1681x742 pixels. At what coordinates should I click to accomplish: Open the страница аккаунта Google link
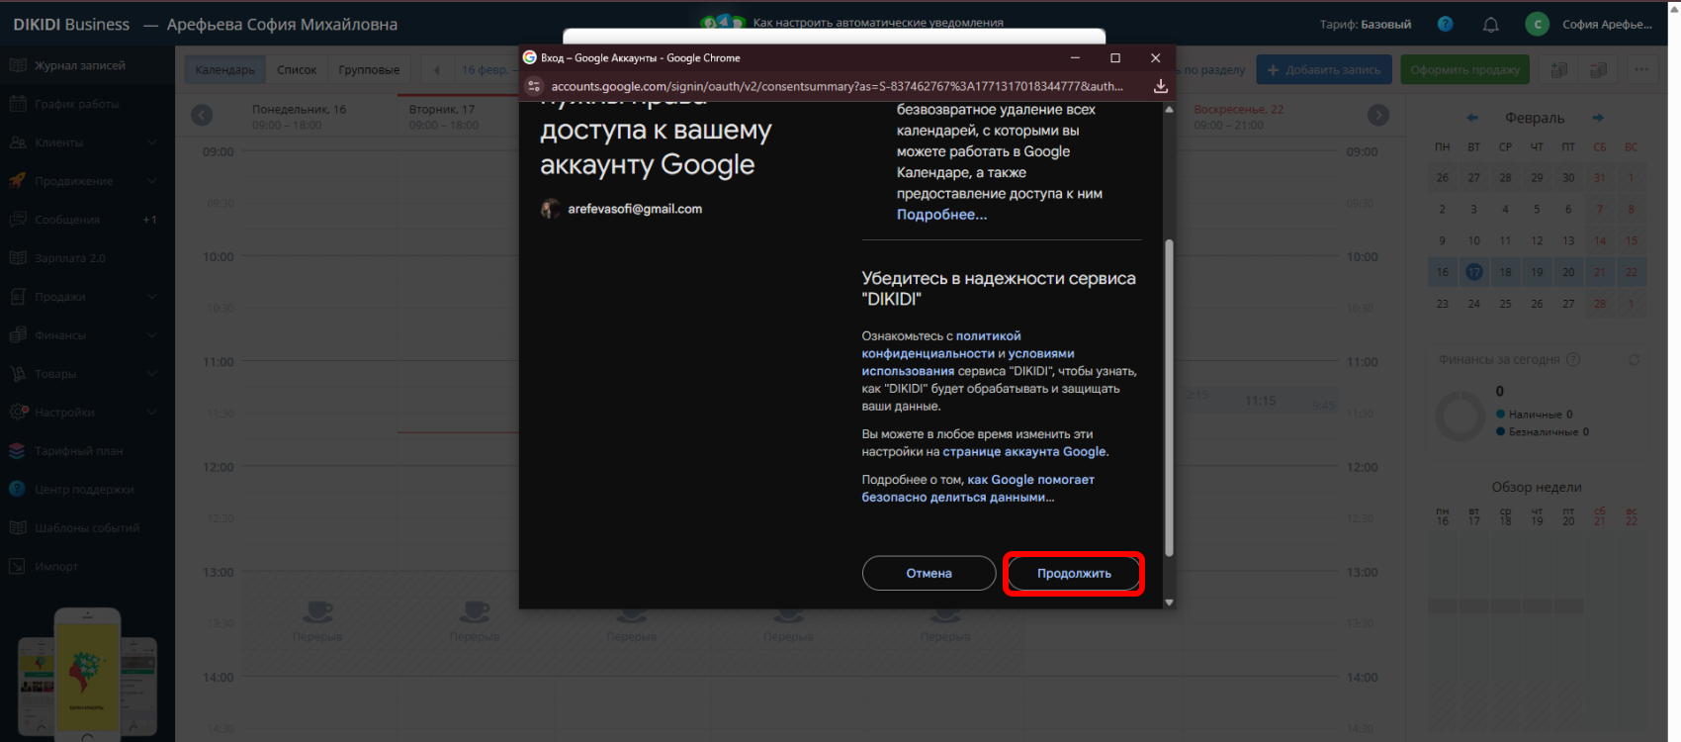click(1023, 452)
